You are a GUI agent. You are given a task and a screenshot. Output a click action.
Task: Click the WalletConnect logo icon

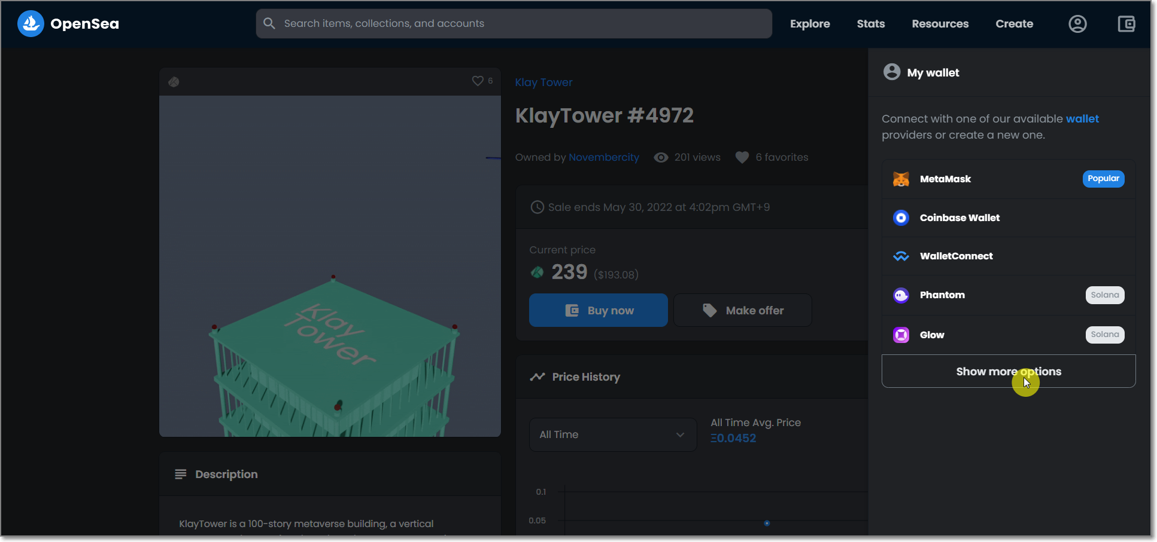[901, 256]
